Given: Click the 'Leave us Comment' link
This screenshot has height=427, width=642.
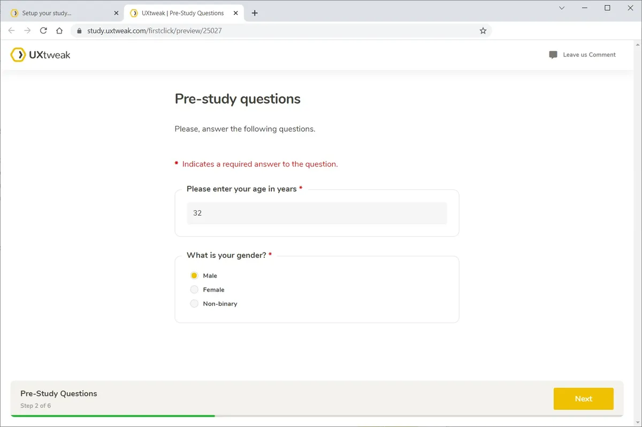Looking at the screenshot, I should tap(589, 55).
